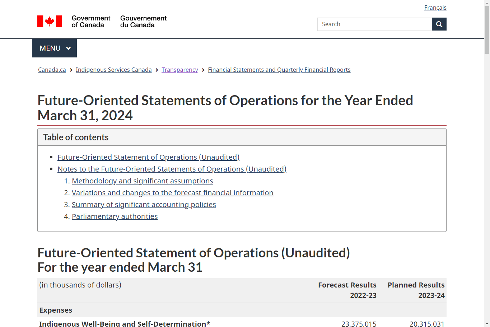Image resolution: width=490 pixels, height=327 pixels.
Task: Select the Parliamentary authorities link
Action: [x=115, y=216]
